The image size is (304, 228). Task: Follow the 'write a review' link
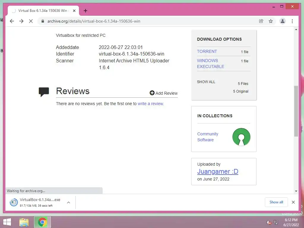151,104
